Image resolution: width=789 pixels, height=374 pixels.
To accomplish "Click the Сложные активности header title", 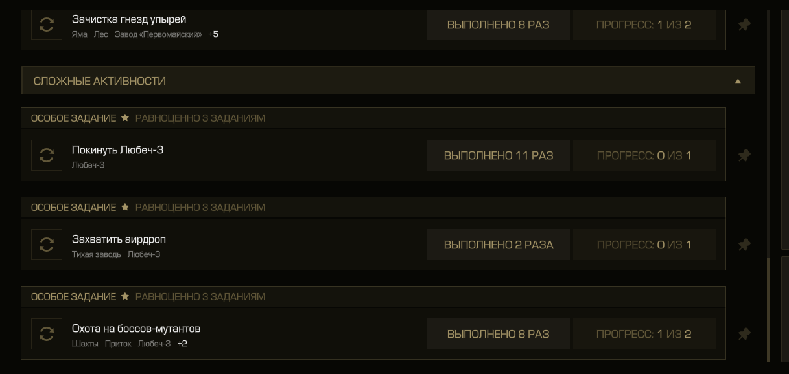I will pos(100,82).
